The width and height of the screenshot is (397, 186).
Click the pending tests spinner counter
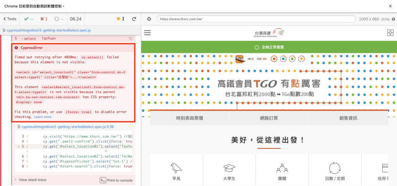tap(59, 19)
